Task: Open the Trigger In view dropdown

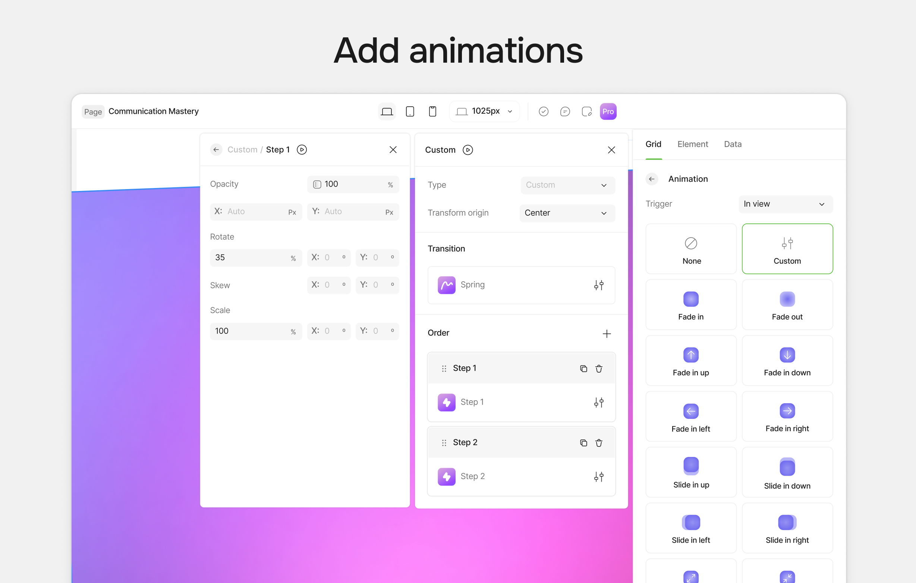Action: click(x=785, y=204)
